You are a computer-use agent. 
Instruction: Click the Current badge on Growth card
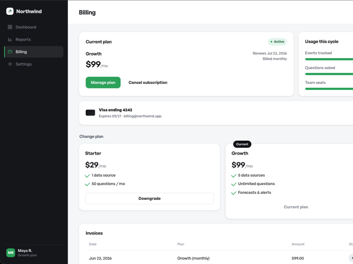click(242, 144)
